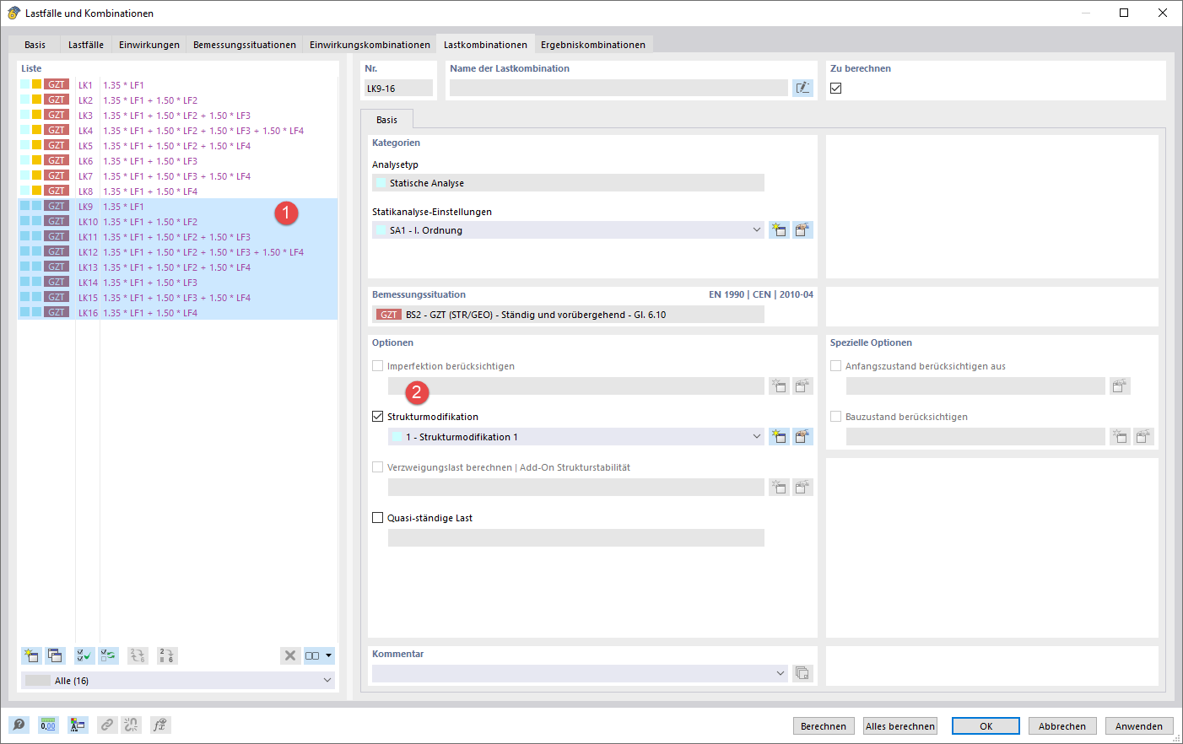Click the renumber 2-to-6 icon below the list

pyautogui.click(x=167, y=655)
